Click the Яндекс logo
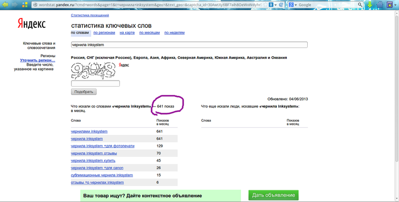Image resolution: width=399 pixels, height=202 pixels. coord(31,24)
